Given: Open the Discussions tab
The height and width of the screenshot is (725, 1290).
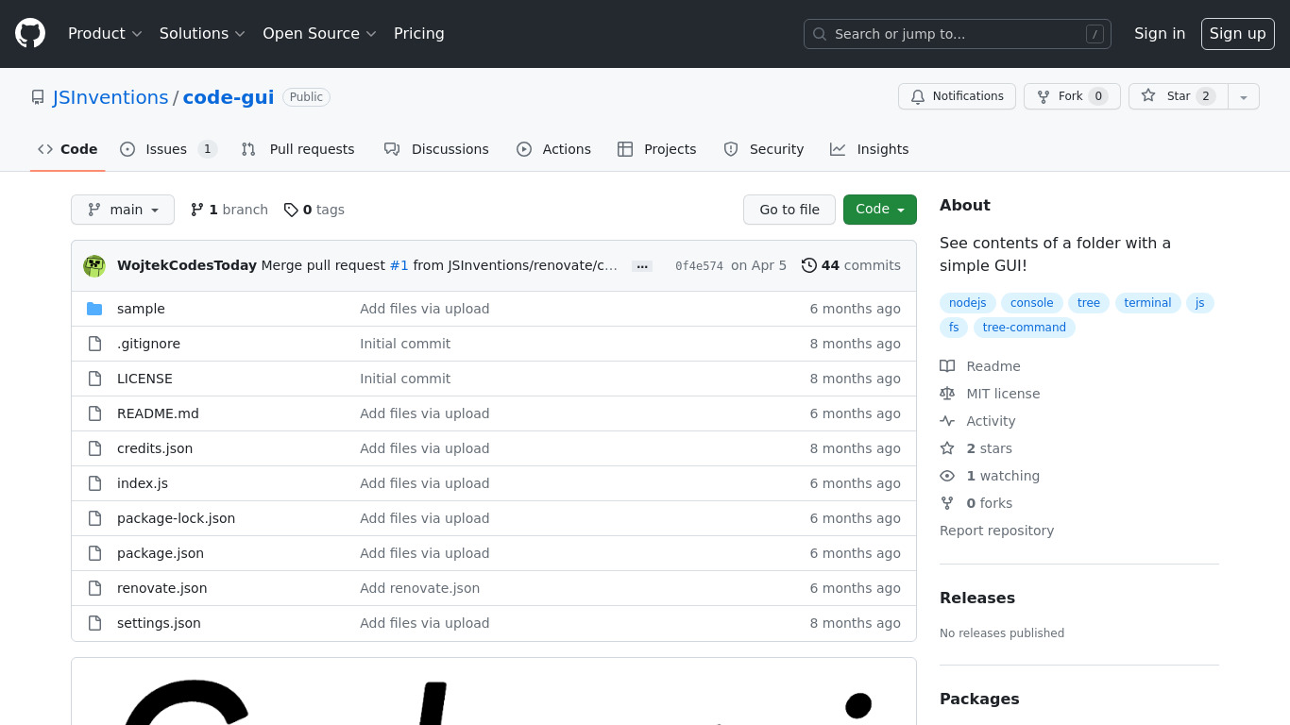Looking at the screenshot, I should coord(436,149).
